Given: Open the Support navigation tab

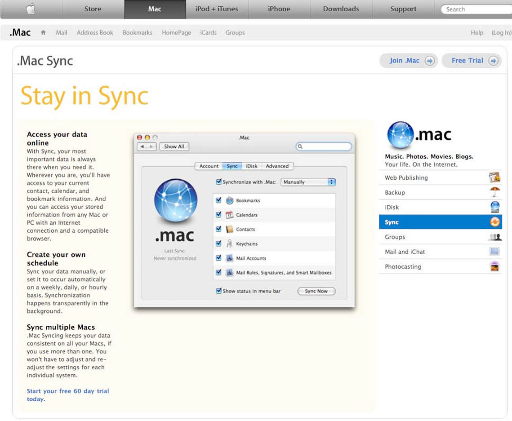Looking at the screenshot, I should (403, 9).
